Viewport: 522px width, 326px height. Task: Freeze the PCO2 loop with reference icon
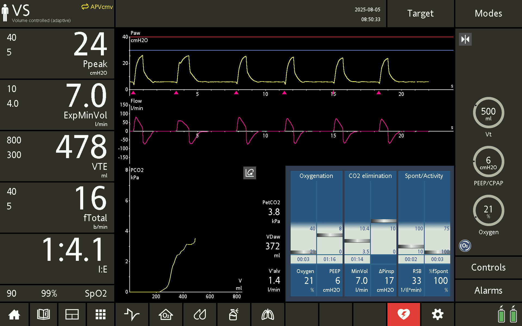tap(250, 173)
